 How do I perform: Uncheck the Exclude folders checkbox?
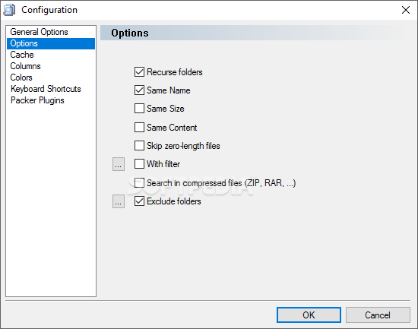139,201
